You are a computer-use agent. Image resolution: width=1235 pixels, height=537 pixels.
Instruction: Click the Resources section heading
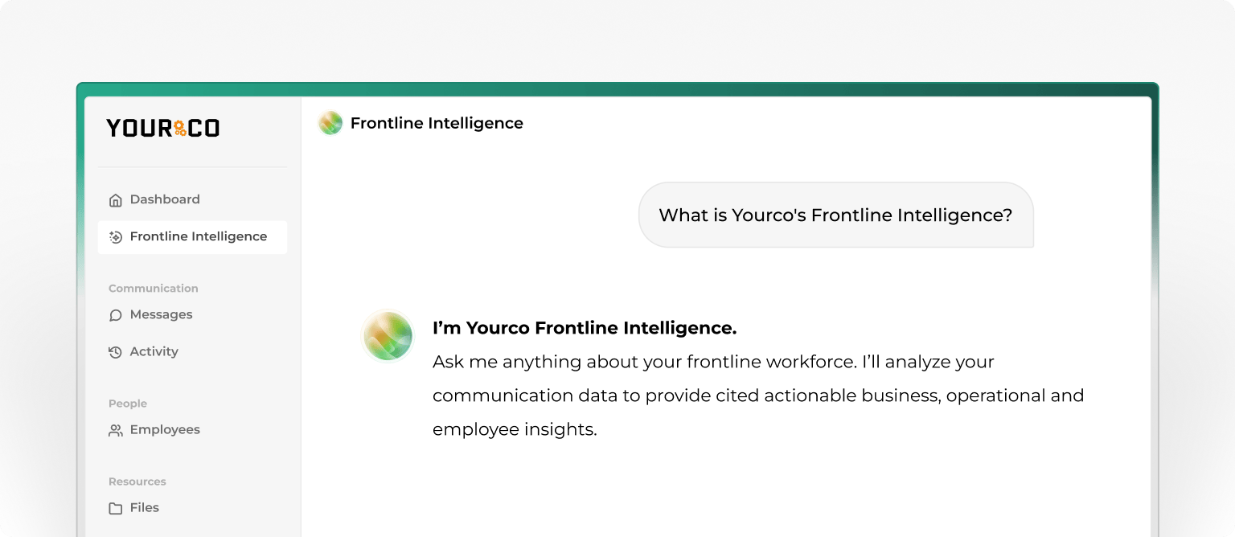137,481
